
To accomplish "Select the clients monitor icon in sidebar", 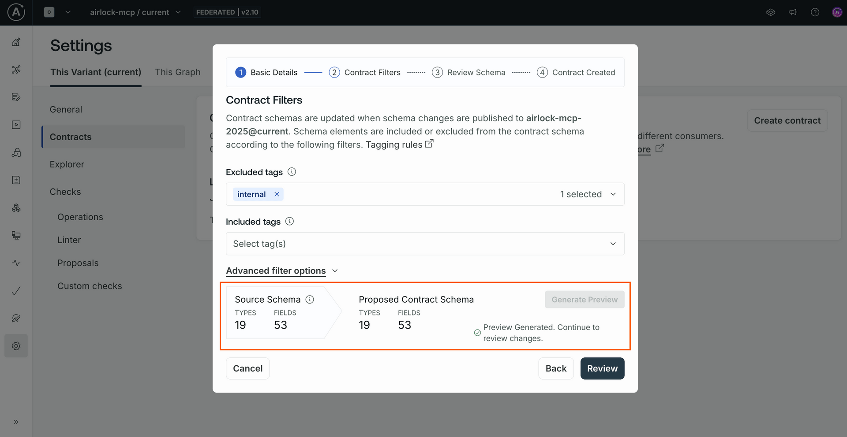I will 16,235.
